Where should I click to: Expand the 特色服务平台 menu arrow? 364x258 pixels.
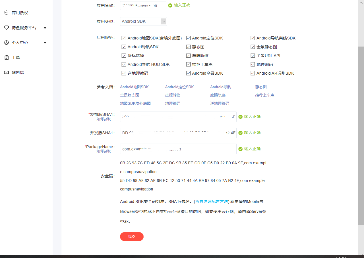click(x=45, y=28)
